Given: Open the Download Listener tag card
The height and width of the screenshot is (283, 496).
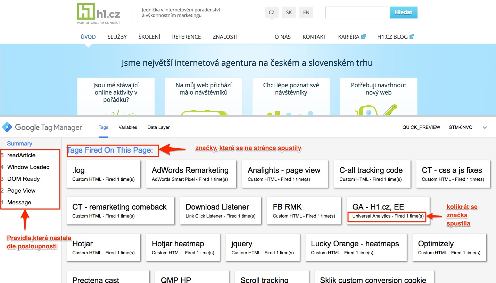Looking at the screenshot, I should (221, 211).
